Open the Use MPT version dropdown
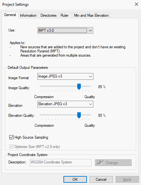141x185 pixels. (x=65, y=31)
